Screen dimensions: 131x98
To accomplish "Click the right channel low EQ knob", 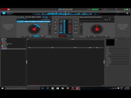I will pyautogui.click(x=76, y=27).
